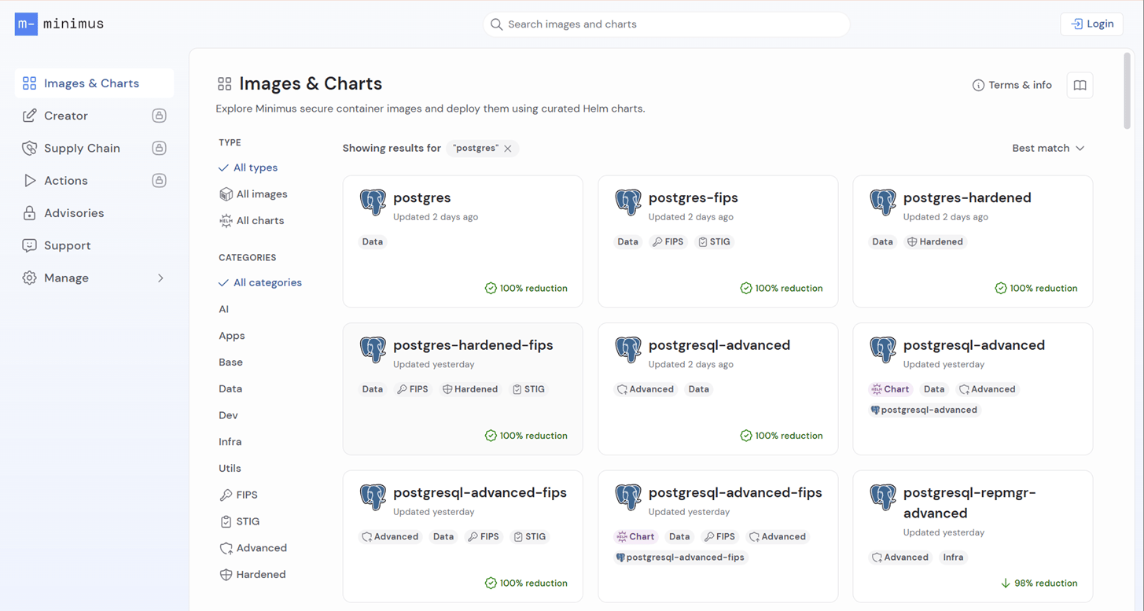Click 100% reduction on postgres card

[x=526, y=289]
